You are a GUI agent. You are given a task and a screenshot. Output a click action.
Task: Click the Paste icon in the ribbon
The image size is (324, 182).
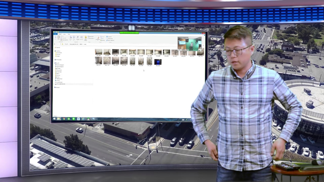point(58,38)
